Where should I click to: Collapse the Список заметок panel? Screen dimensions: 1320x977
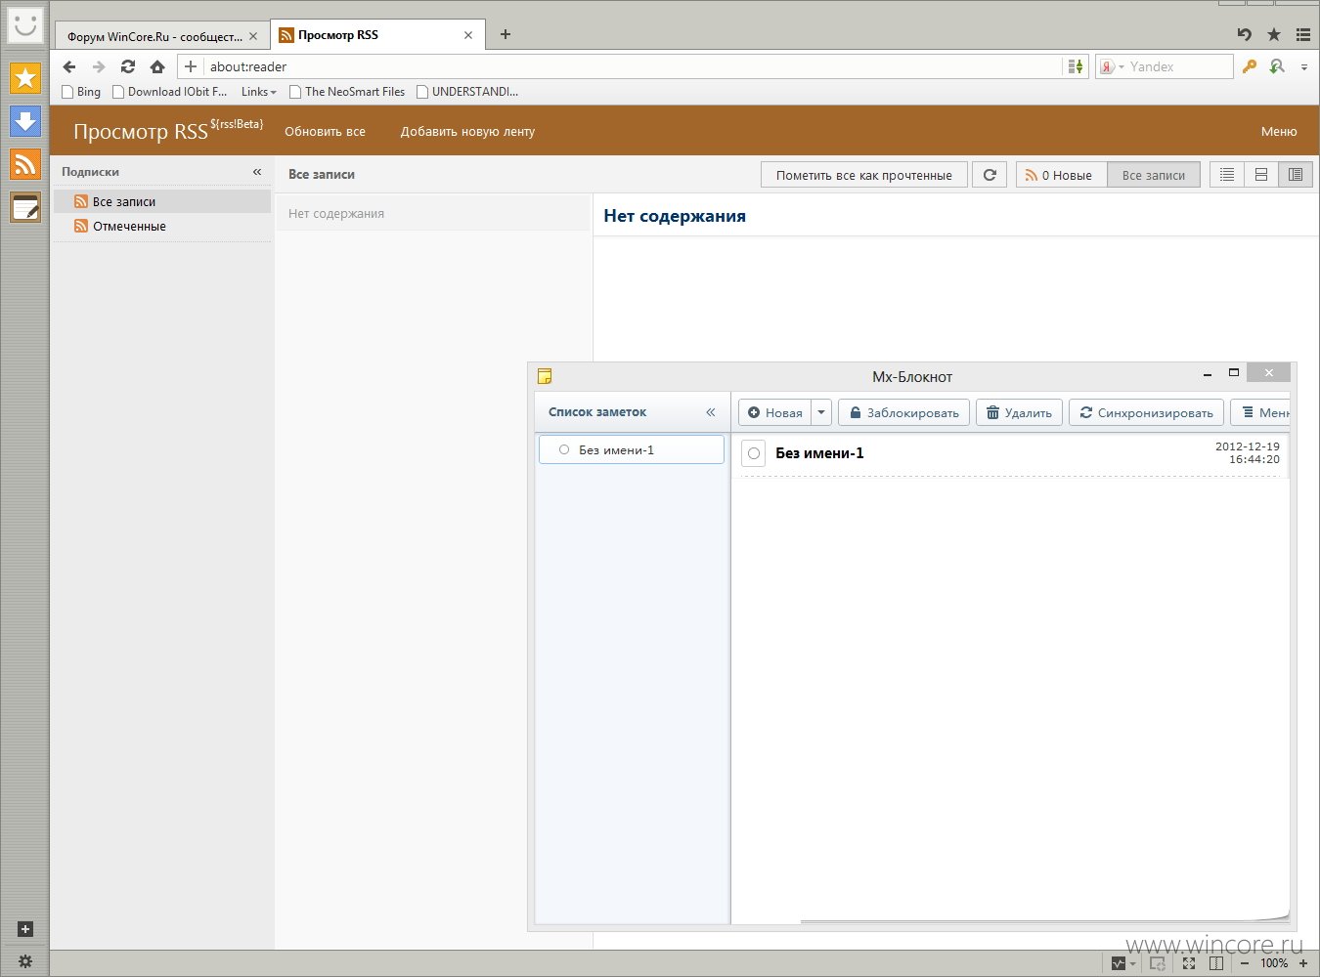click(x=711, y=412)
